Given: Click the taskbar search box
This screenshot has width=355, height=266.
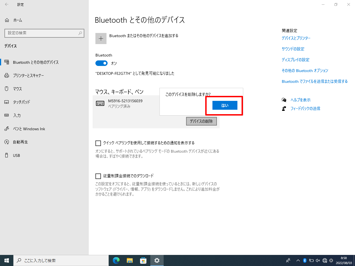Looking at the screenshot, I should coord(61,260).
